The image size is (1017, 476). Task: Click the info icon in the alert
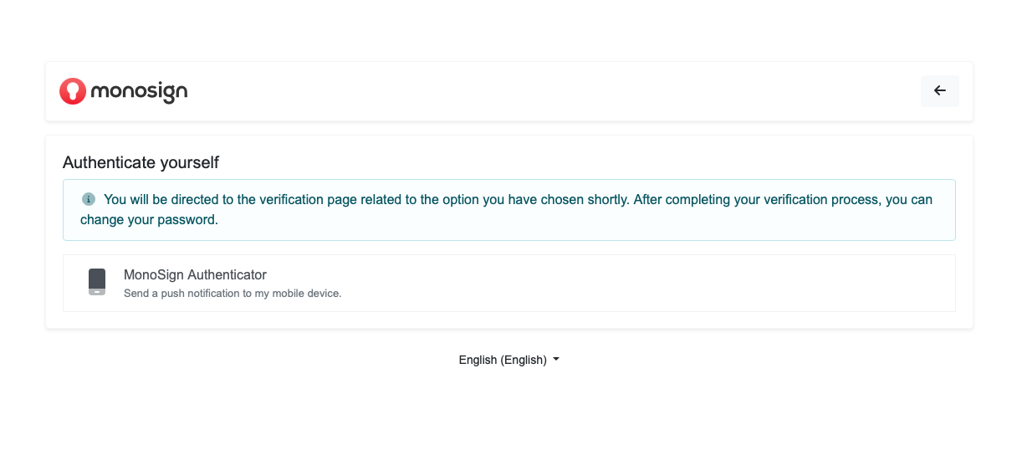click(x=88, y=200)
